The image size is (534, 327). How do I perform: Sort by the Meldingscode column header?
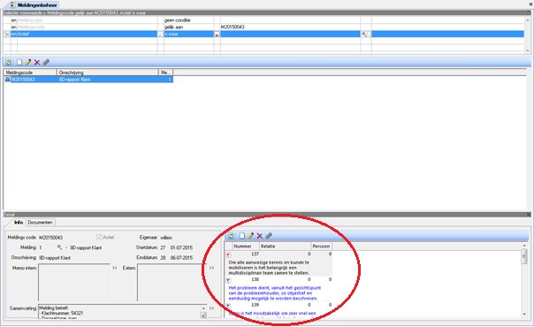[x=30, y=72]
